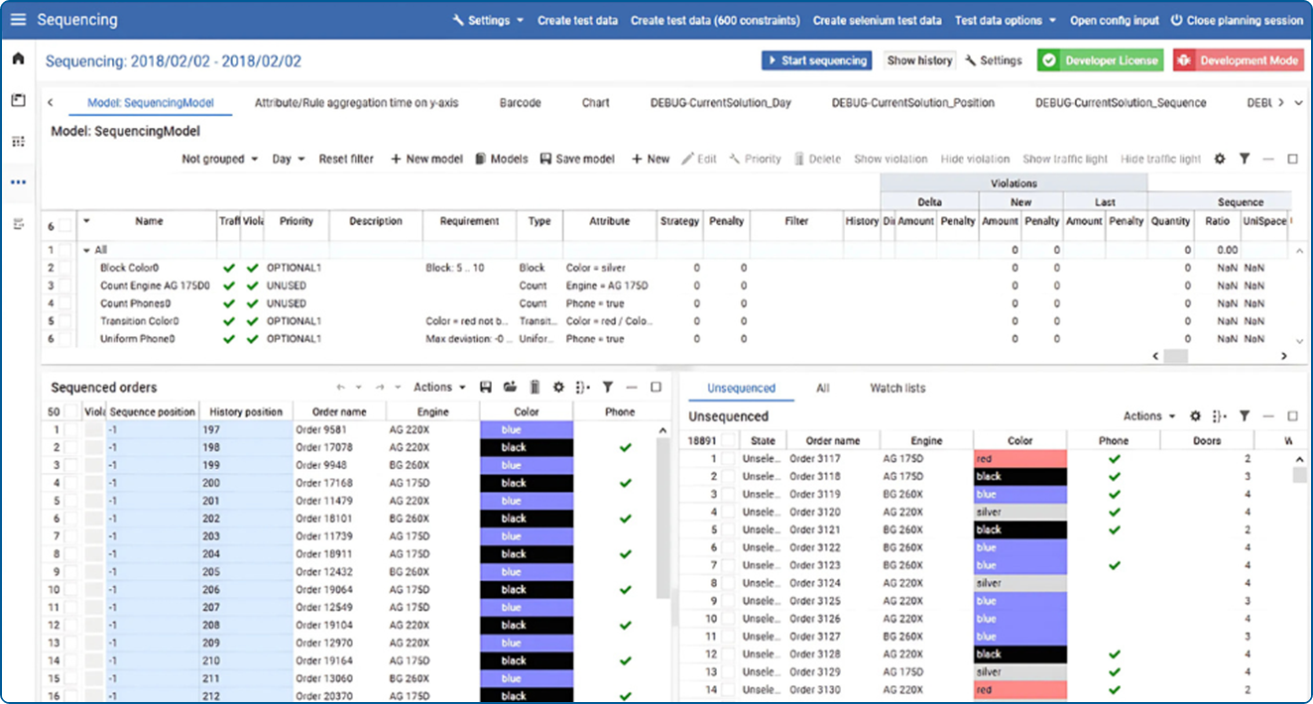Screen dimensions: 1313x704
Task: Click Create test data (600 constraints)
Action: (x=715, y=20)
